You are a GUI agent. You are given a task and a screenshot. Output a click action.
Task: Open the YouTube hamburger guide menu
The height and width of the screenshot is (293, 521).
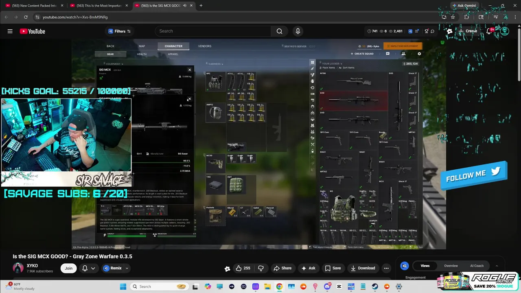click(10, 31)
